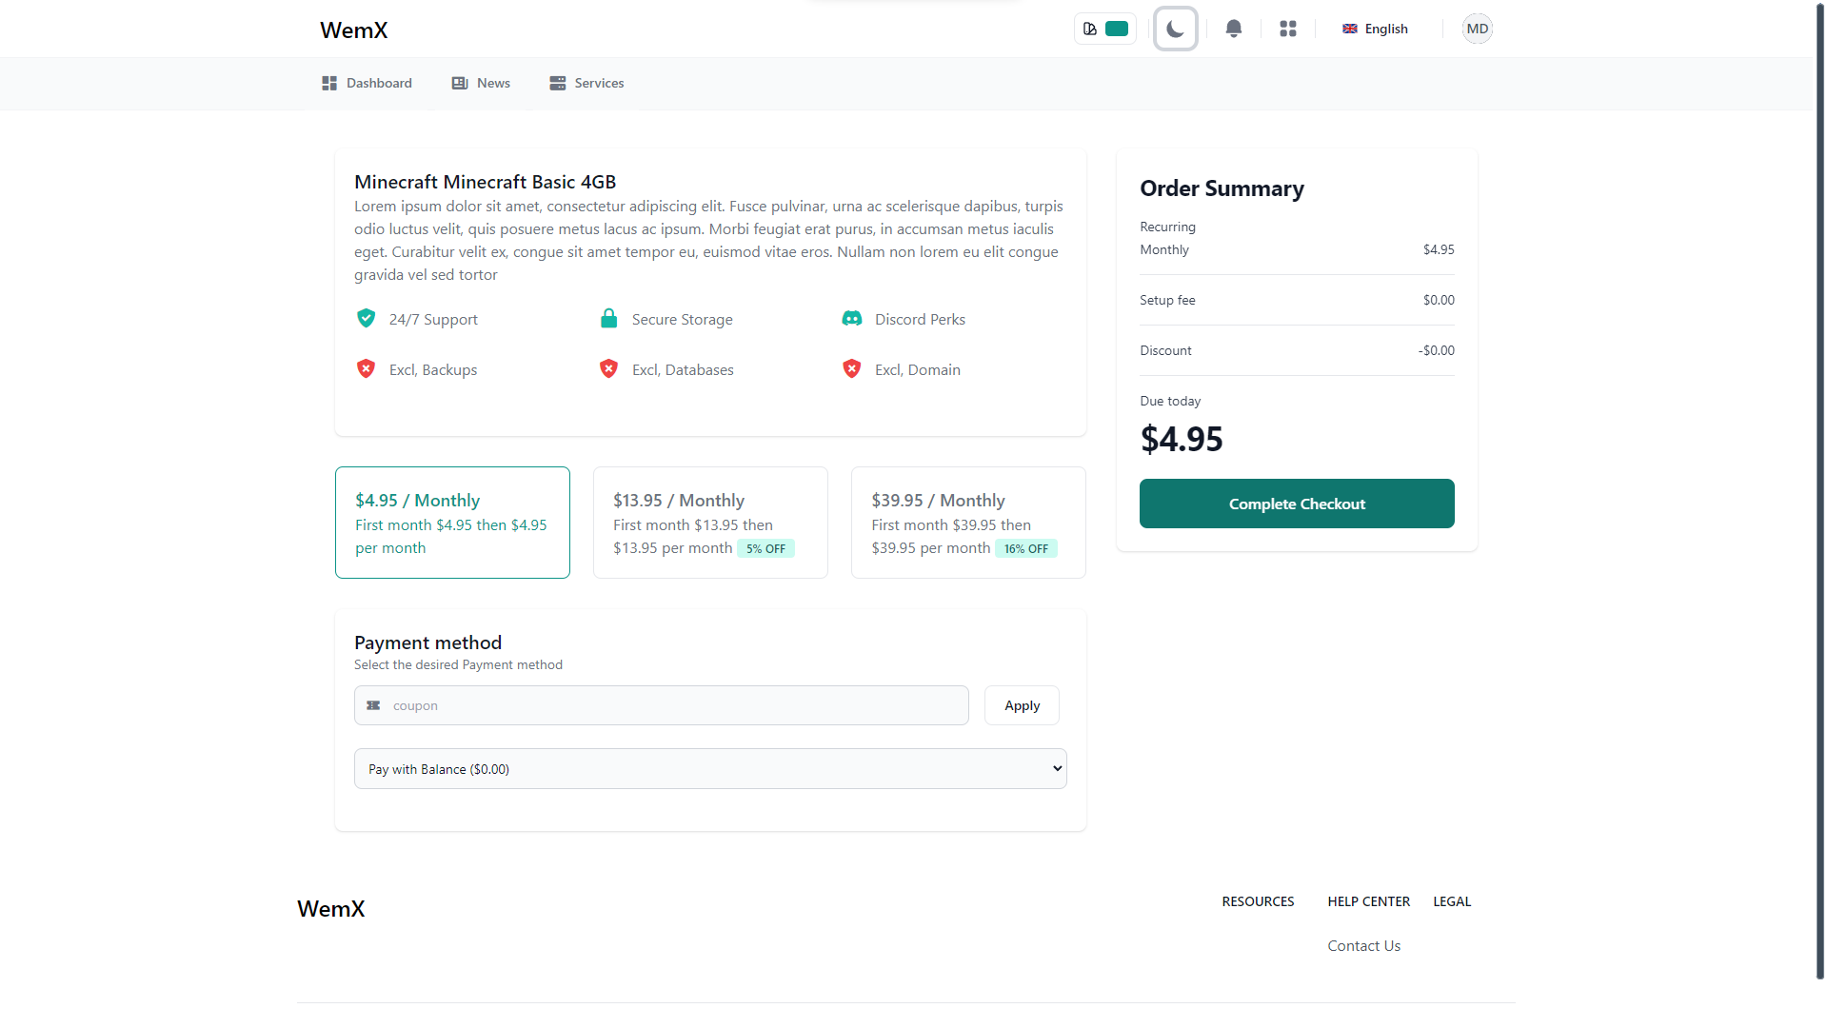Click the page vertical scrollbar
Viewport: 1828px width, 1028px height.
pos(1819,490)
